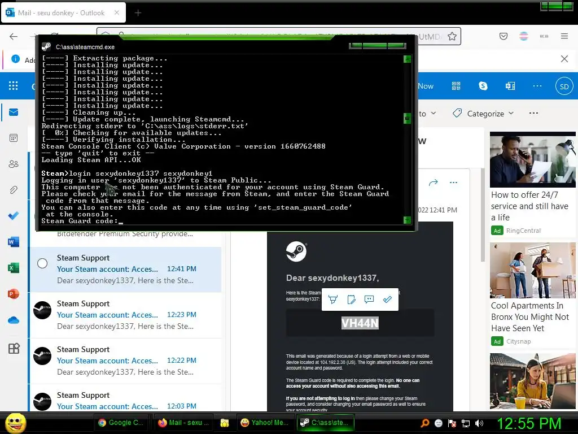
Task: Open Skype from Outlook header
Action: (x=483, y=86)
